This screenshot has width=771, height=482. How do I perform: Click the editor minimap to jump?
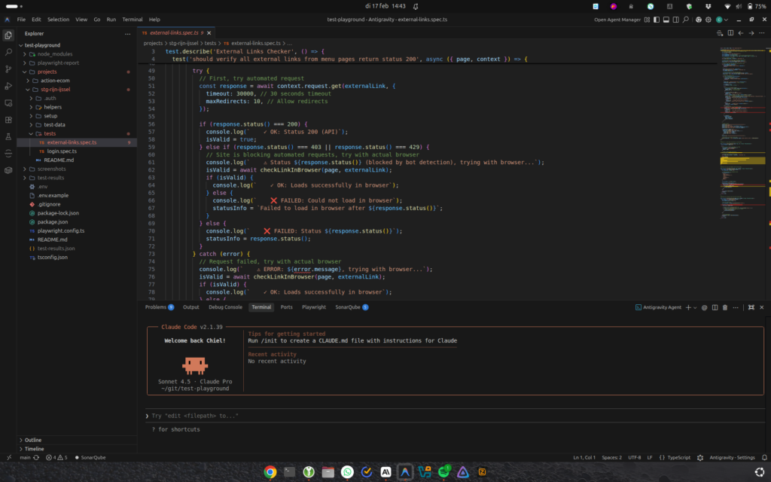pyautogui.click(x=742, y=113)
